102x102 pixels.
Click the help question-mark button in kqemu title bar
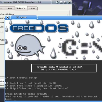pyautogui.click(x=57, y=2)
